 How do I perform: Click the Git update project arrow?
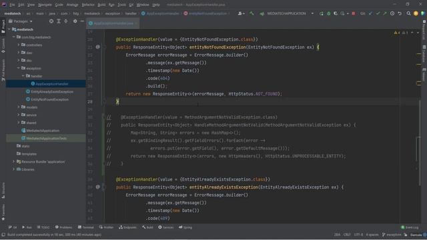(371, 13)
